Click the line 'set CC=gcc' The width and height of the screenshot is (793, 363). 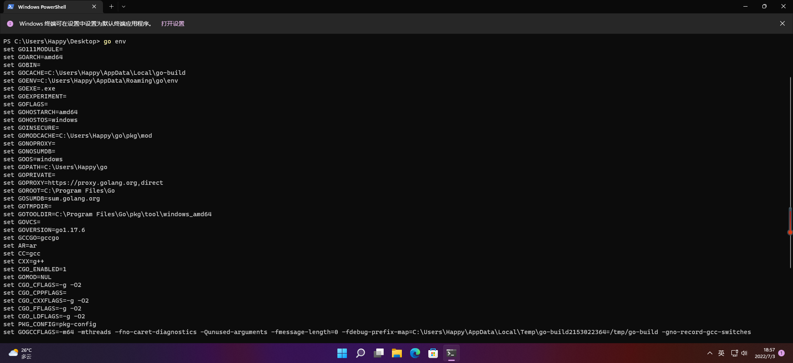point(22,253)
